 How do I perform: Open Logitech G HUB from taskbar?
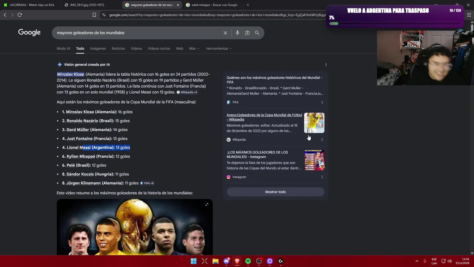click(281, 261)
